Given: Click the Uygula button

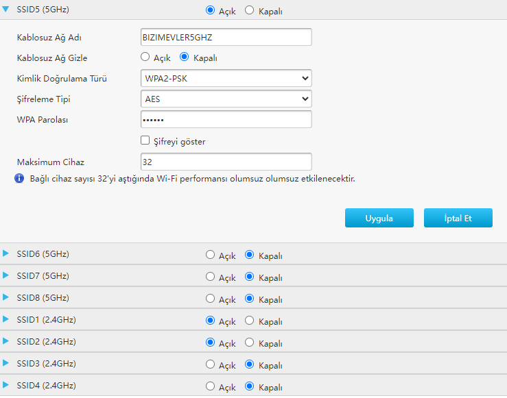Looking at the screenshot, I should pyautogui.click(x=379, y=218).
